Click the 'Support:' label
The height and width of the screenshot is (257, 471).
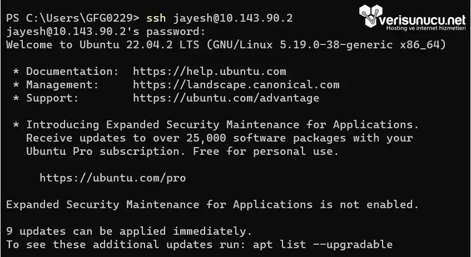tap(53, 98)
